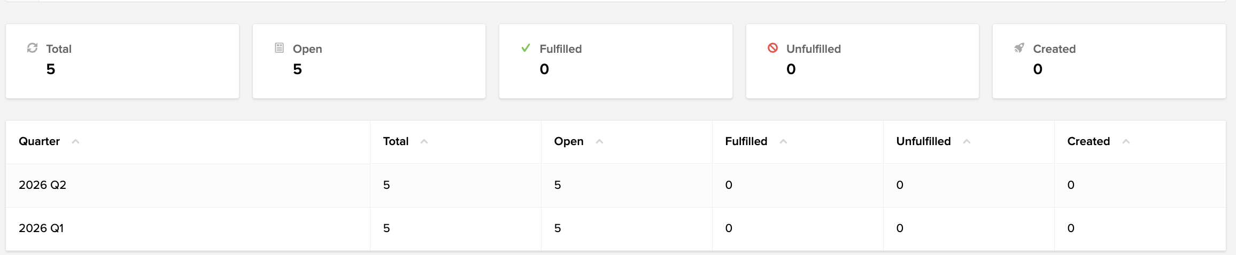The image size is (1236, 255).
Task: Click the red prohibited Unfulfilled icon
Action: [772, 48]
